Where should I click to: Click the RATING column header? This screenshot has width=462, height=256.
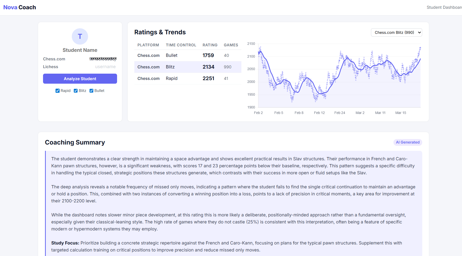click(x=210, y=45)
